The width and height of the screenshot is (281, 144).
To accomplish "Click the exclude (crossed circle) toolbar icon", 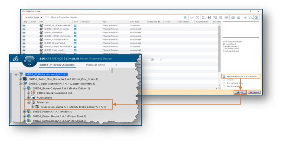I will 197,17.
